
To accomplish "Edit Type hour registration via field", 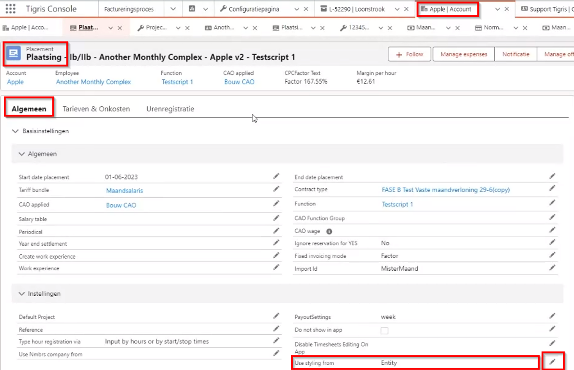I will coord(276,341).
